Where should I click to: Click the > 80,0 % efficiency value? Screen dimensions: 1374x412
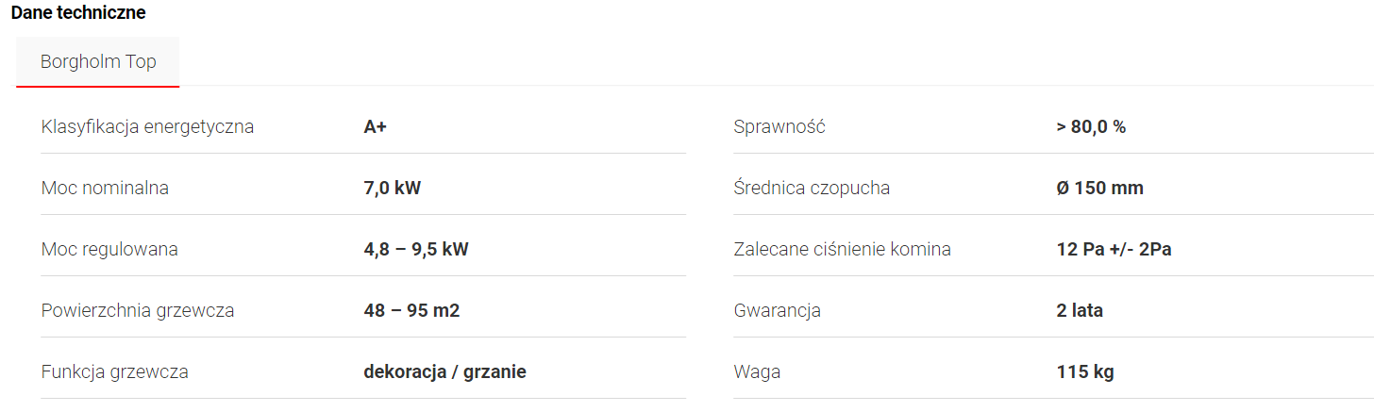[x=1091, y=126]
